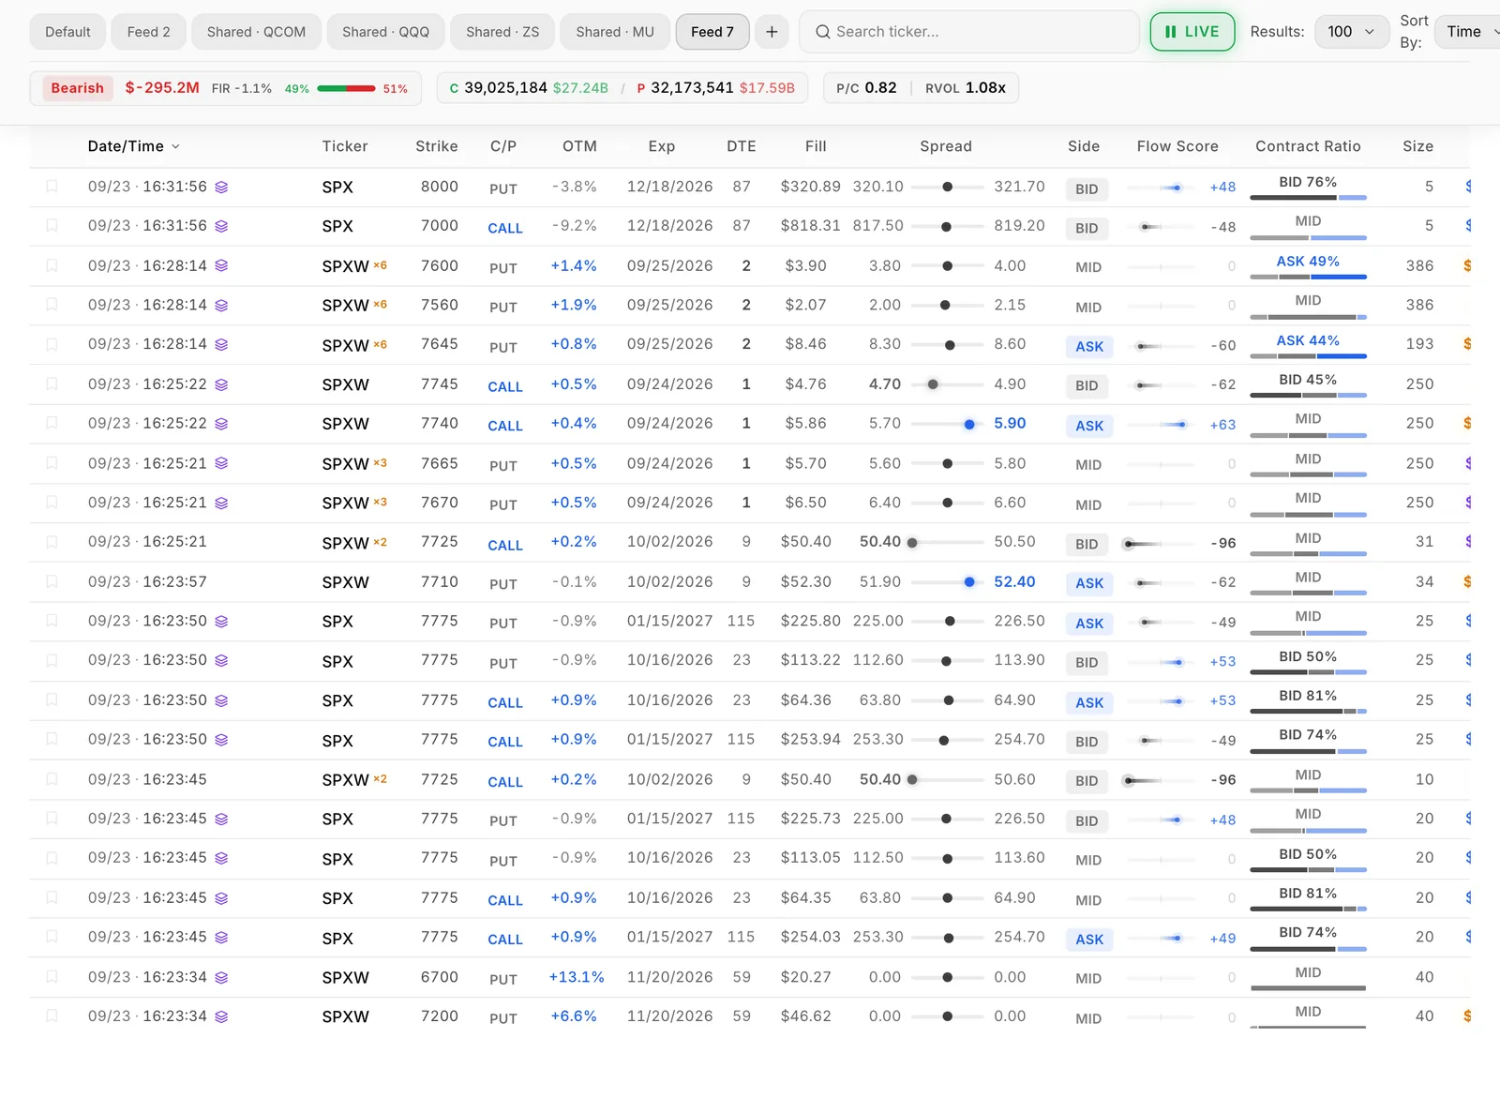Click stack icon on SPXW 7665 PUT row
Viewport: 1500px width, 1098px height.
(x=221, y=464)
